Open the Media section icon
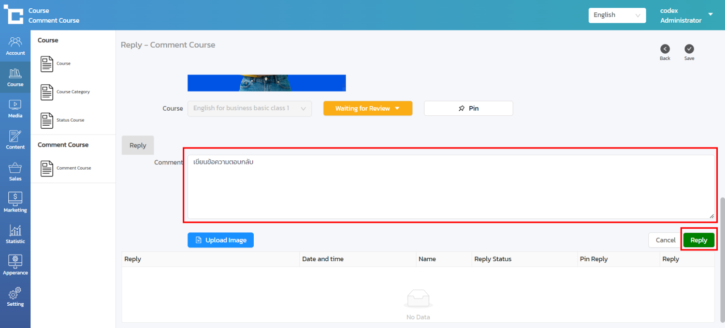This screenshot has width=725, height=328. coord(15,105)
